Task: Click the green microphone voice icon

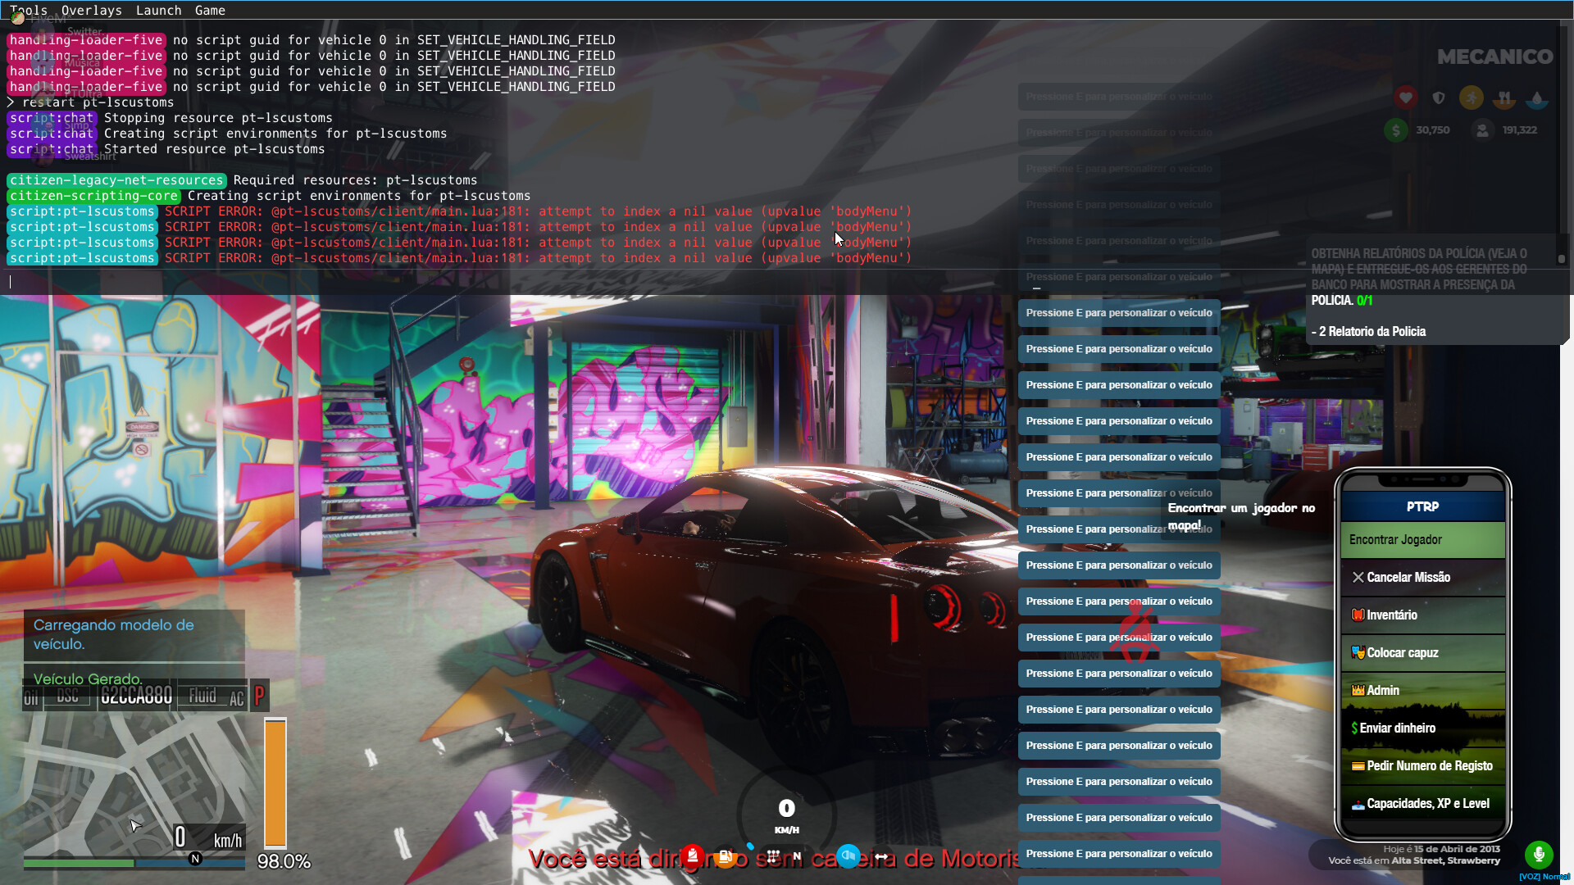Action: (x=1539, y=854)
